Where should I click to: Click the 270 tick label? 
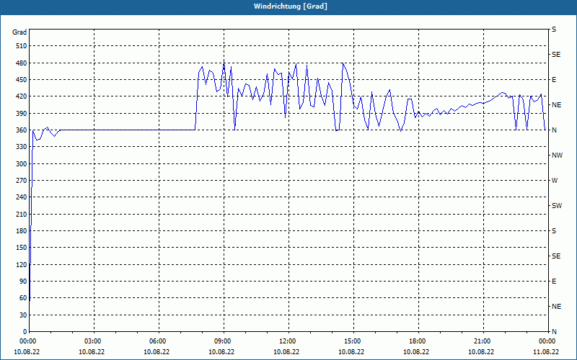click(22, 181)
